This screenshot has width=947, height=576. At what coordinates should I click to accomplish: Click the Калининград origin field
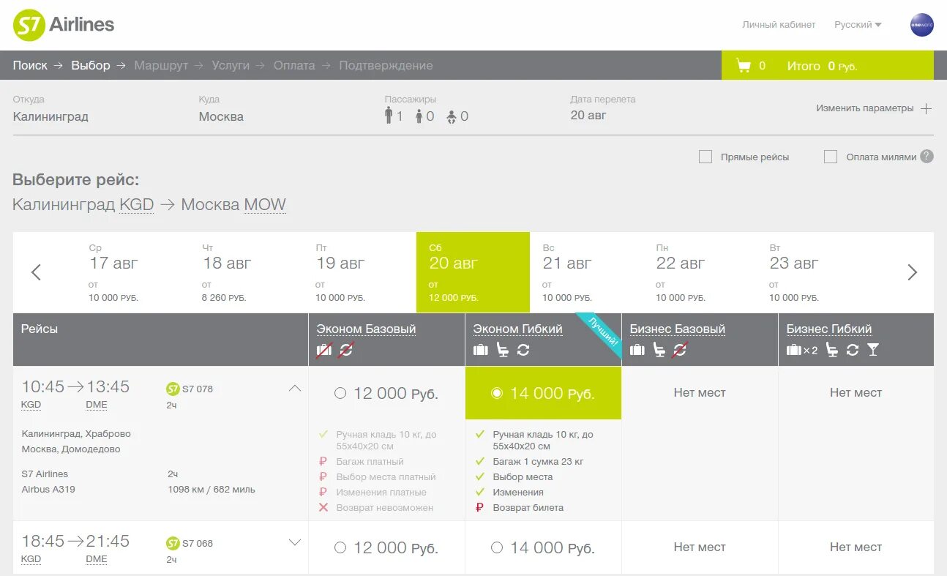coord(50,116)
